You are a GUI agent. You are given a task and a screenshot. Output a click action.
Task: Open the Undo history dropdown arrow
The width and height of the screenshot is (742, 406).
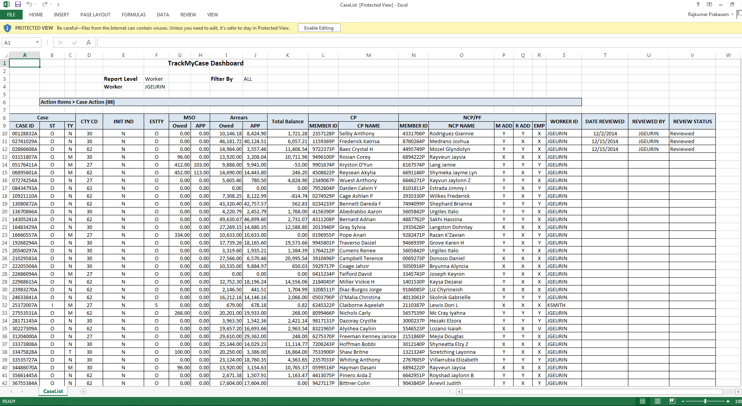pos(35,5)
